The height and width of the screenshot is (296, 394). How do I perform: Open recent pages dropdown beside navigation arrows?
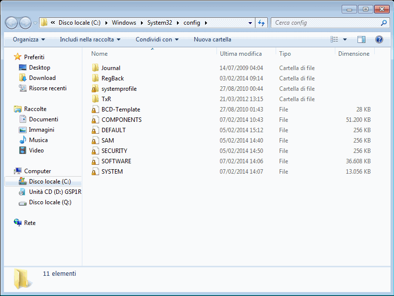point(35,23)
